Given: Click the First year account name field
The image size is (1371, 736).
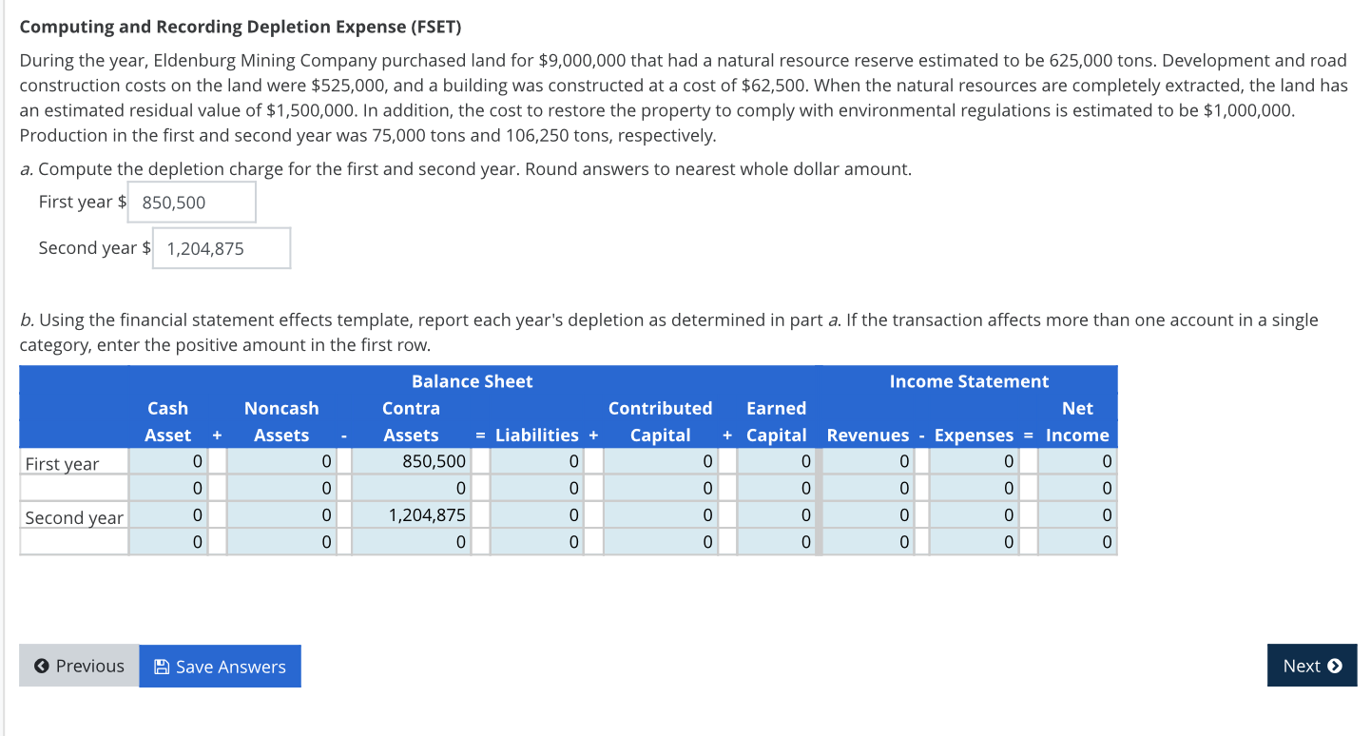Looking at the screenshot, I should point(74,463).
